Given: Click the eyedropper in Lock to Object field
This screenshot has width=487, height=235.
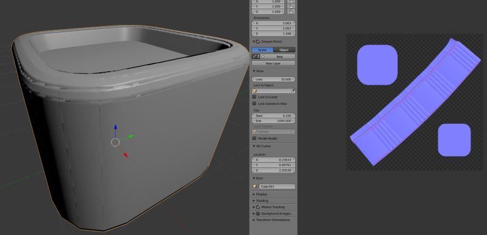Looking at the screenshot, I should click(x=293, y=91).
